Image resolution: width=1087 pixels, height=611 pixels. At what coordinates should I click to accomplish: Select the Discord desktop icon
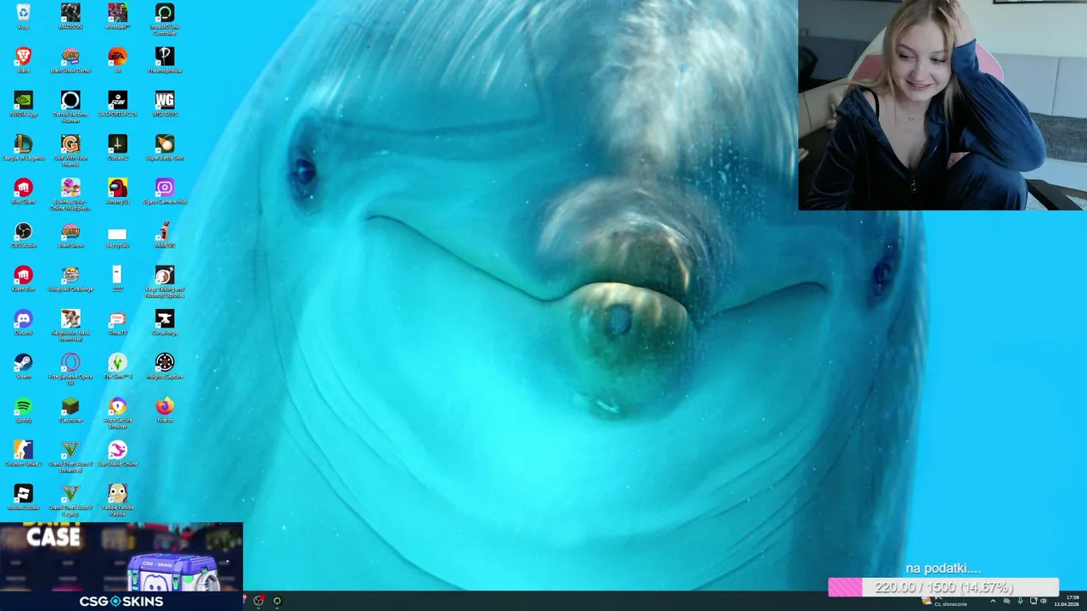pos(23,322)
